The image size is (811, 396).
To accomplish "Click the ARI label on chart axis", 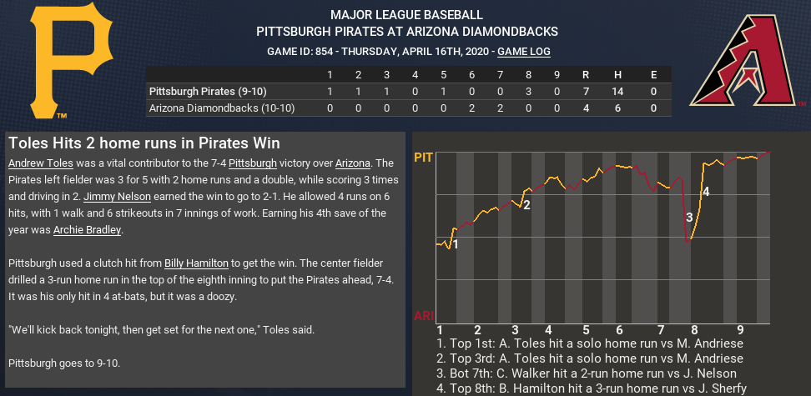I will (424, 316).
